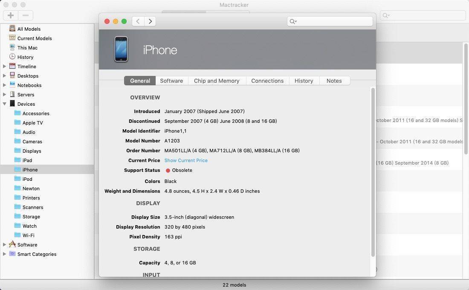Click the main Mactracker search field
Image resolution: width=469 pixels, height=290 pixels.
pyautogui.click(x=423, y=15)
